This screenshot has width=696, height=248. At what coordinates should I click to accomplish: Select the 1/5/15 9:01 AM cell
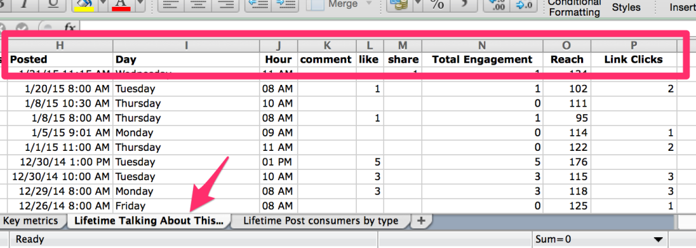pos(60,132)
